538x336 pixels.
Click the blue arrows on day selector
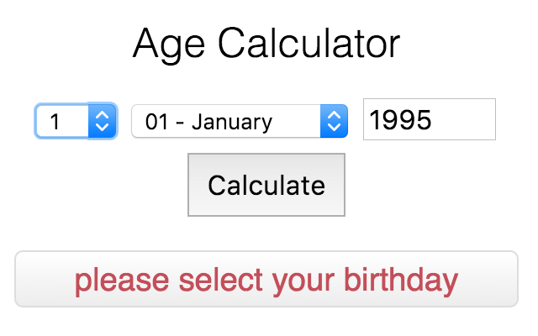(x=103, y=122)
